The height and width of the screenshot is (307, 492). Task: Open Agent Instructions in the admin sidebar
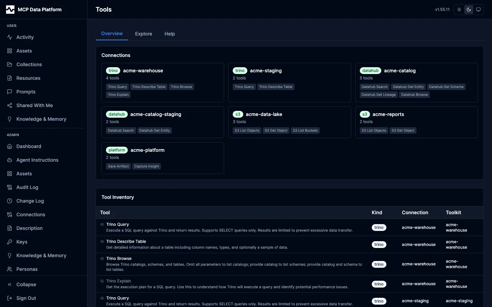(37, 160)
